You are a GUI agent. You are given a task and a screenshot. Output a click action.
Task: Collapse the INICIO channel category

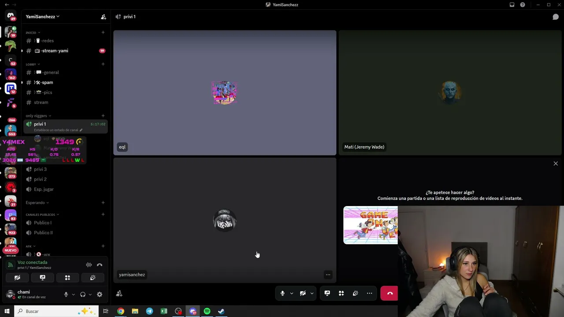click(x=33, y=33)
